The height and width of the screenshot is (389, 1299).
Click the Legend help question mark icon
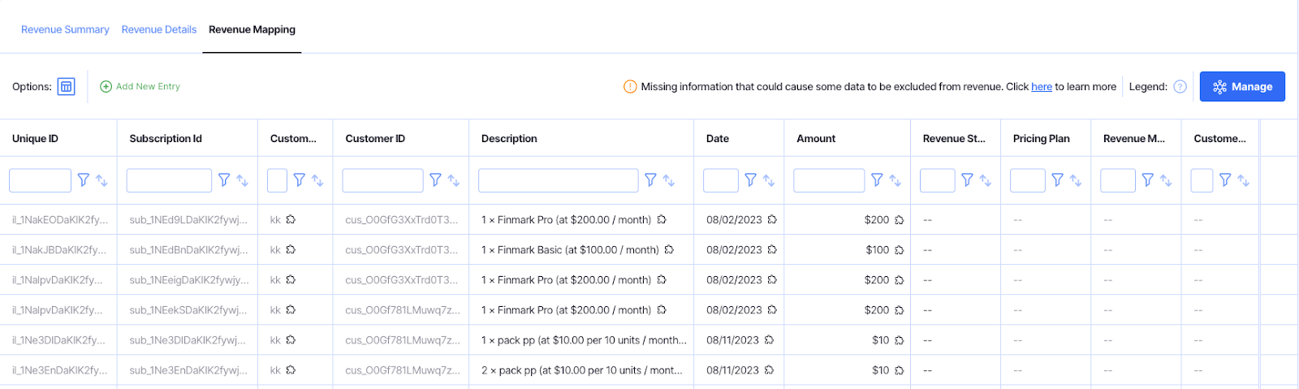(1180, 87)
